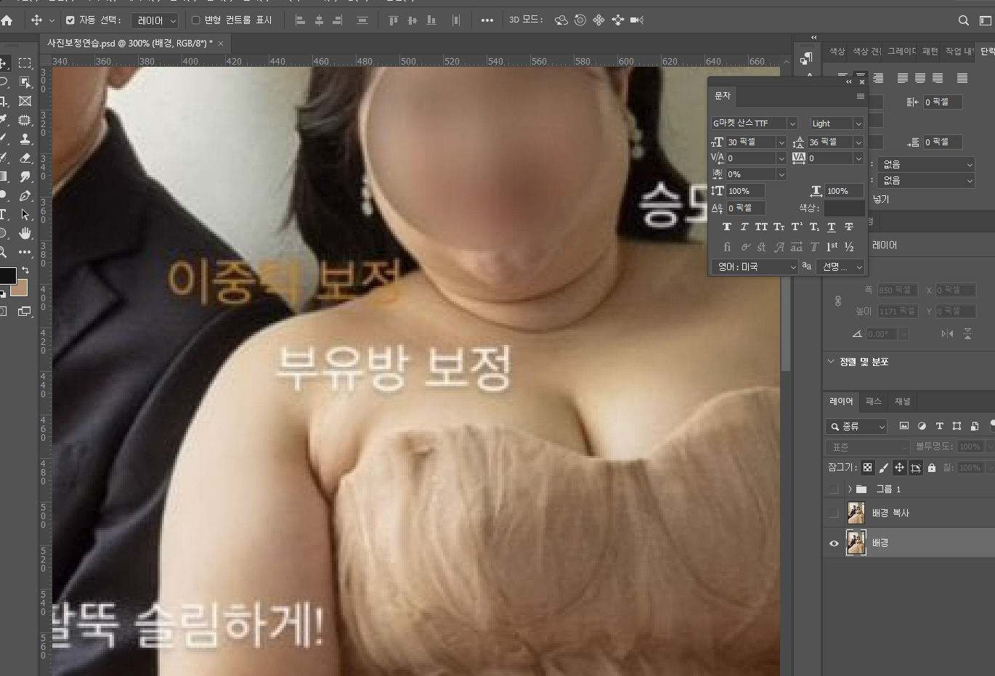
Task: Select the Frame tool
Action: coord(25,101)
